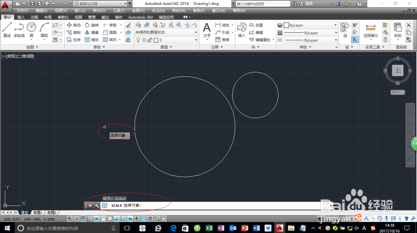Viewport: 417px width, 233px height.
Task: Toggle object snap in status bar
Action: (x=103, y=219)
